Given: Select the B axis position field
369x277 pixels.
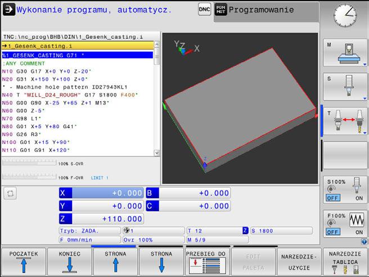Looking at the screenshot, I should (x=188, y=193).
